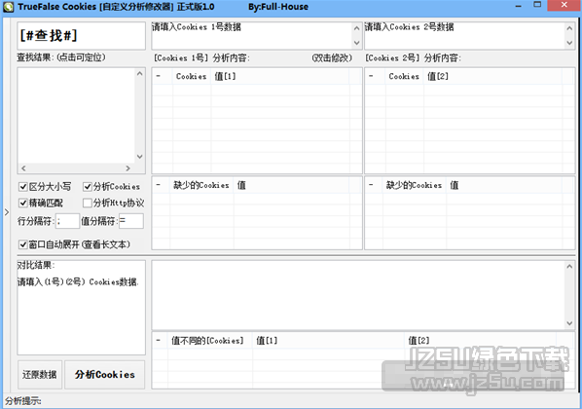Click scroll down arrow in 查找结果 list
The image size is (582, 409).
click(x=139, y=157)
